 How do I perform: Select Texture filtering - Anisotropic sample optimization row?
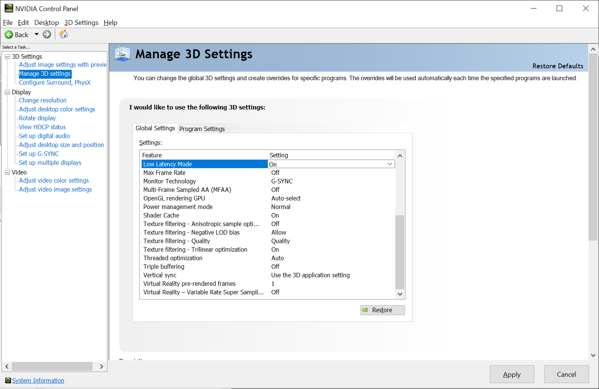268,224
